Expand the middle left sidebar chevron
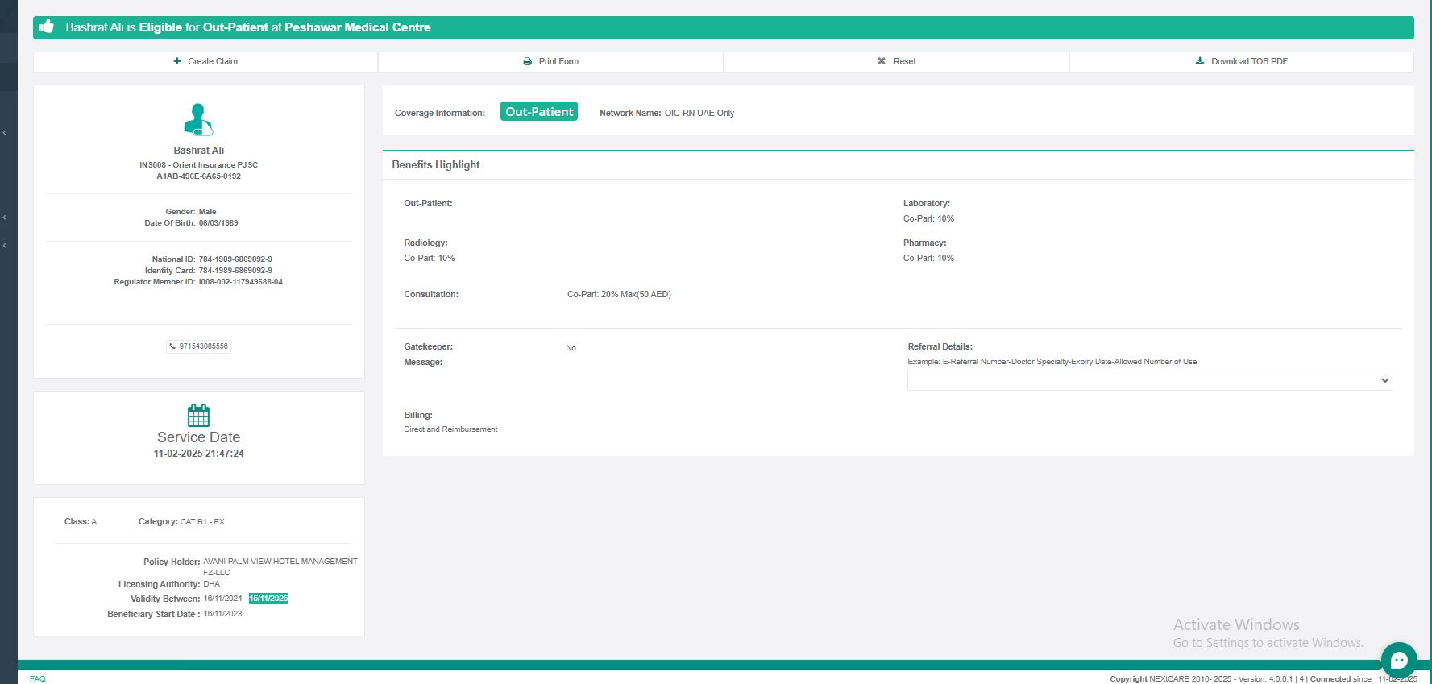1432x684 pixels. coord(5,218)
